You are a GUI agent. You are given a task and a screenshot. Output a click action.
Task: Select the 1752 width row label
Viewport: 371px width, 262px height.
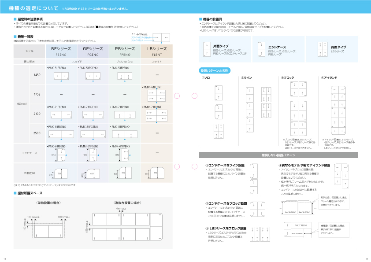[37, 94]
